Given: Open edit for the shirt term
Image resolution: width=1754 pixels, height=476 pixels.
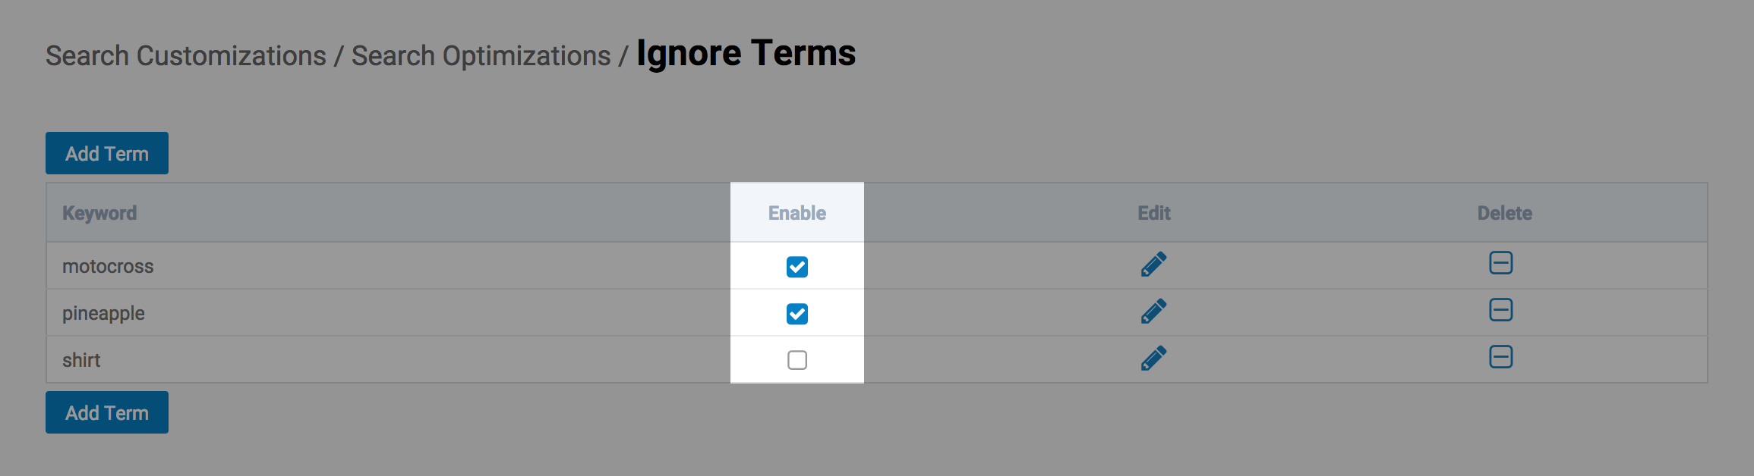Looking at the screenshot, I should [x=1153, y=359].
